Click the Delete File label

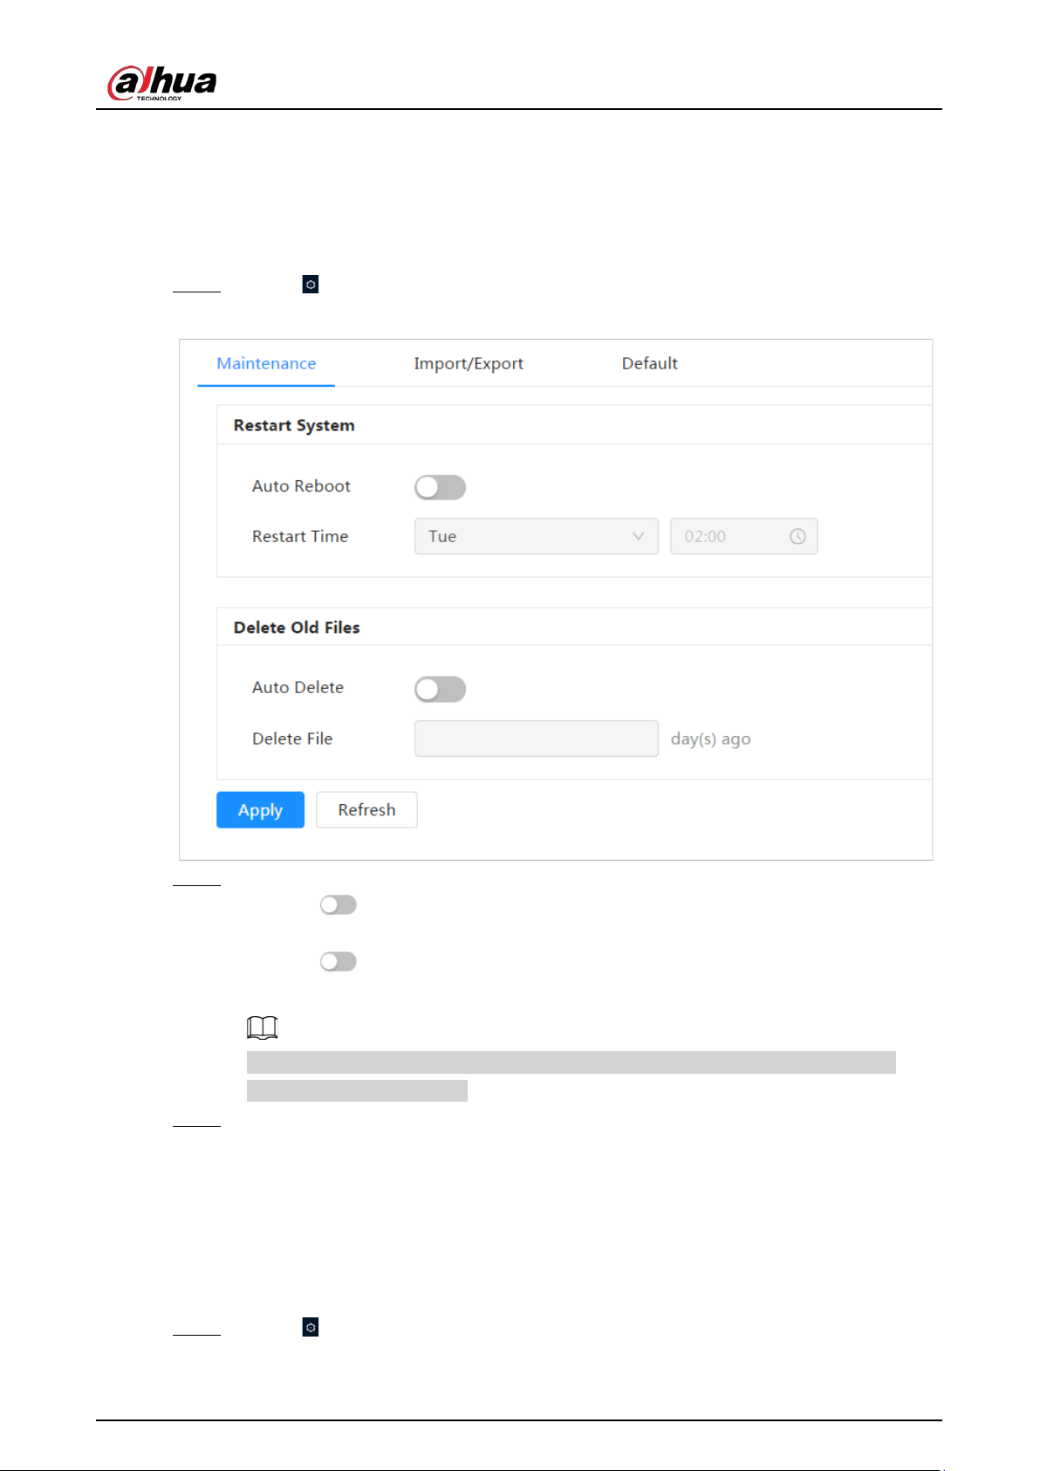tap(292, 739)
